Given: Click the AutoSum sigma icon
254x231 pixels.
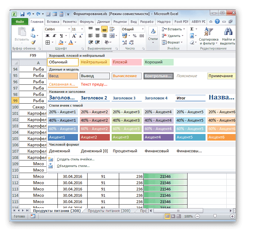Looking at the screenshot, I should click(192, 29).
